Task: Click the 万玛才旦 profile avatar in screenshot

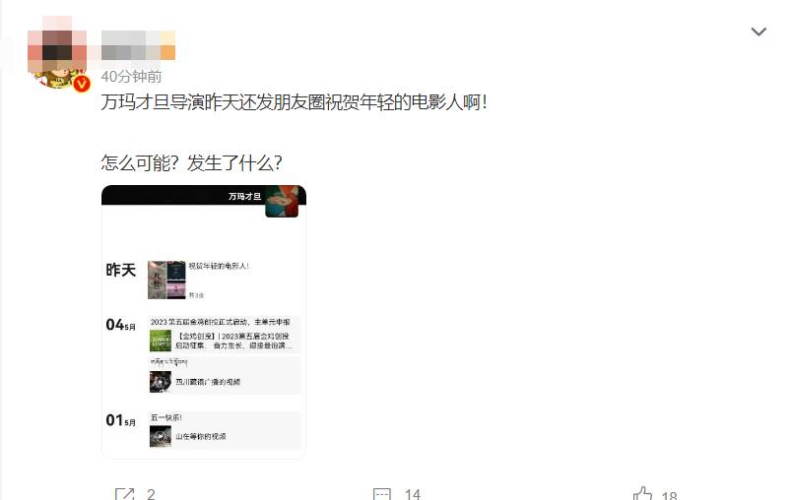Action: (x=282, y=201)
